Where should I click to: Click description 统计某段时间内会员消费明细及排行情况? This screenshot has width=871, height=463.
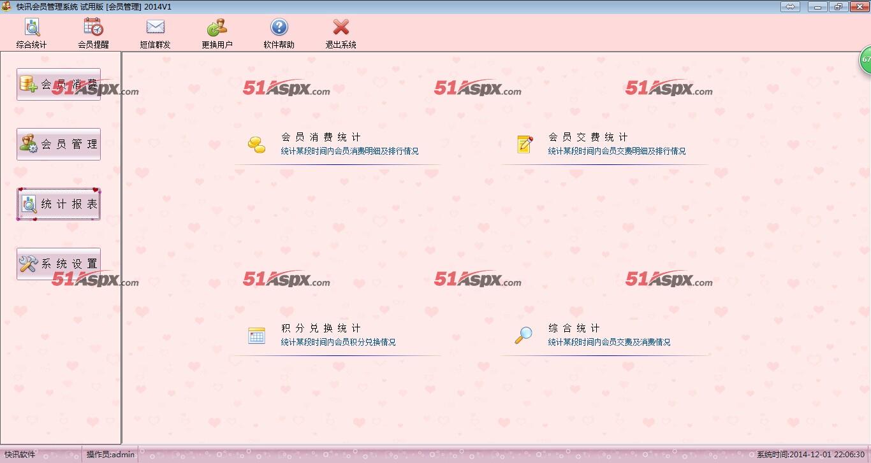350,152
